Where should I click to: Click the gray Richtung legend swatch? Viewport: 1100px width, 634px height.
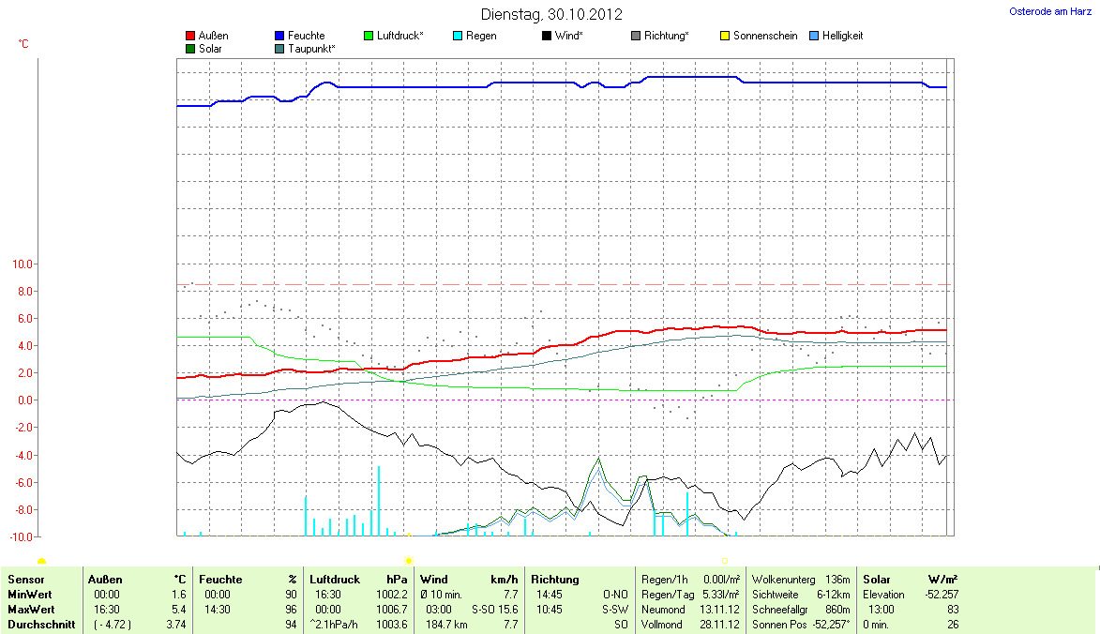coord(636,37)
